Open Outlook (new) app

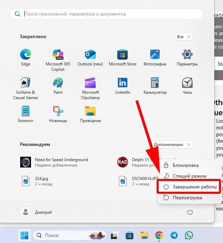click(90, 58)
